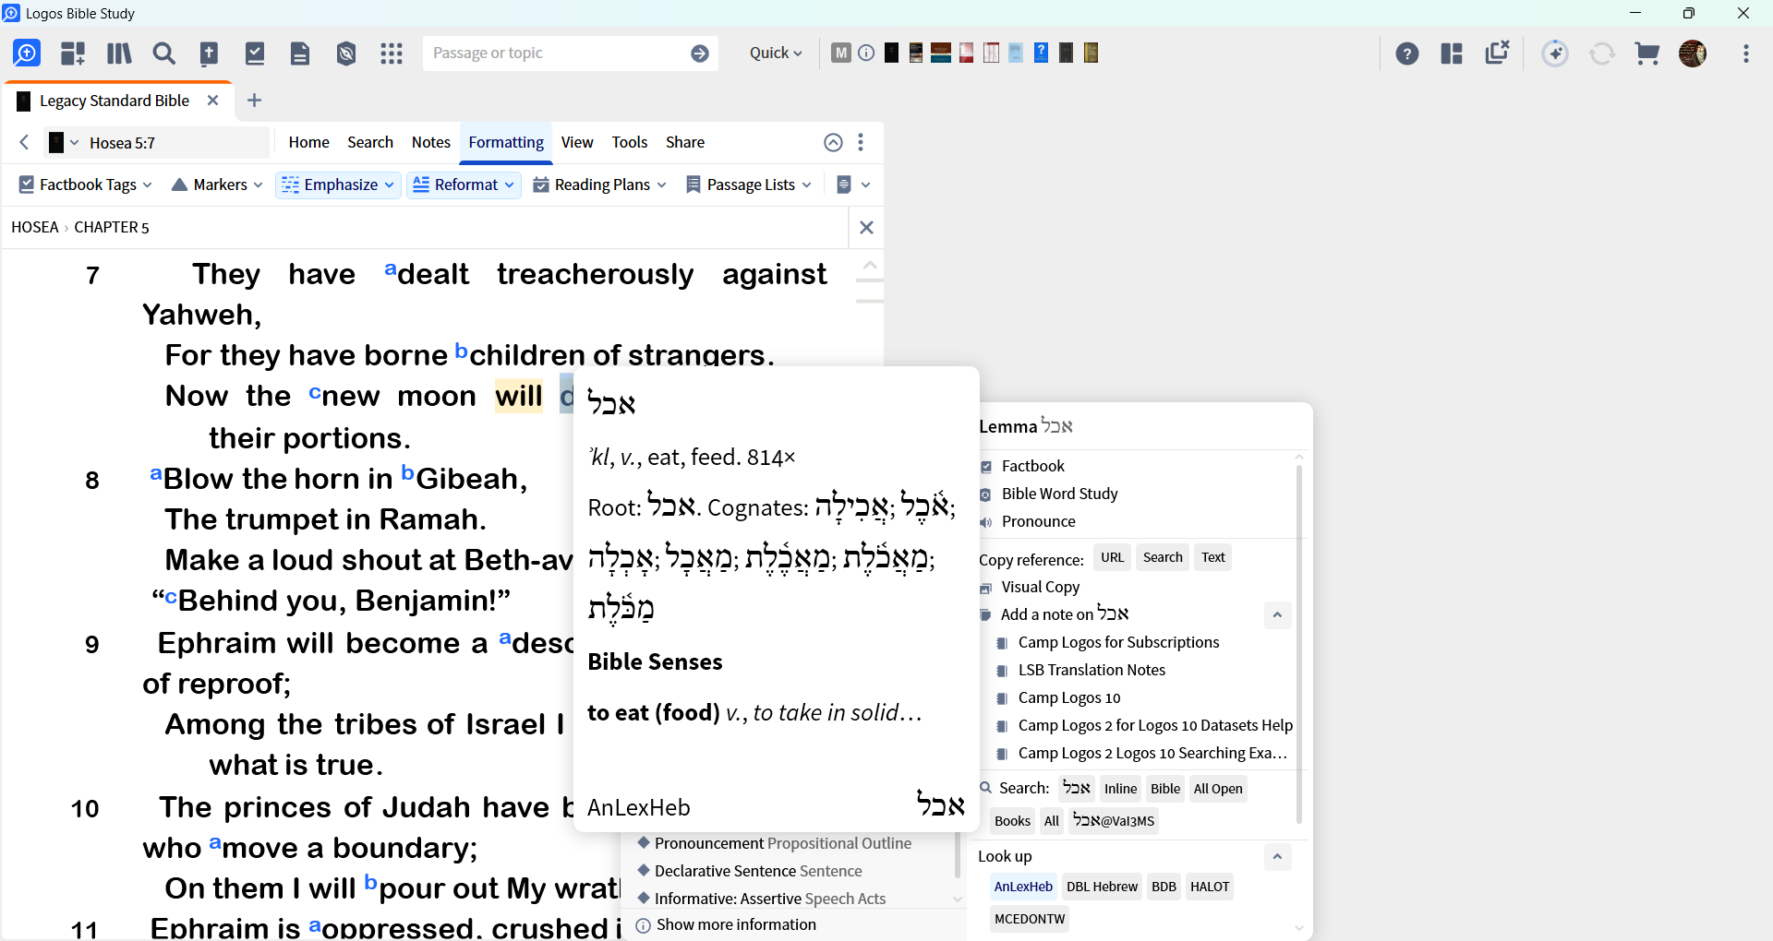Switch to the Notes tab

[431, 142]
